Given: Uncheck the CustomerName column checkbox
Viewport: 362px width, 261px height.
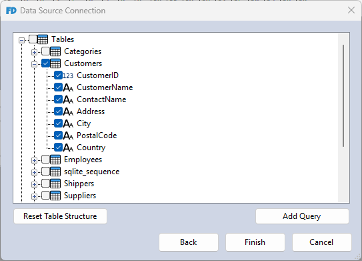Looking at the screenshot, I should 58,87.
